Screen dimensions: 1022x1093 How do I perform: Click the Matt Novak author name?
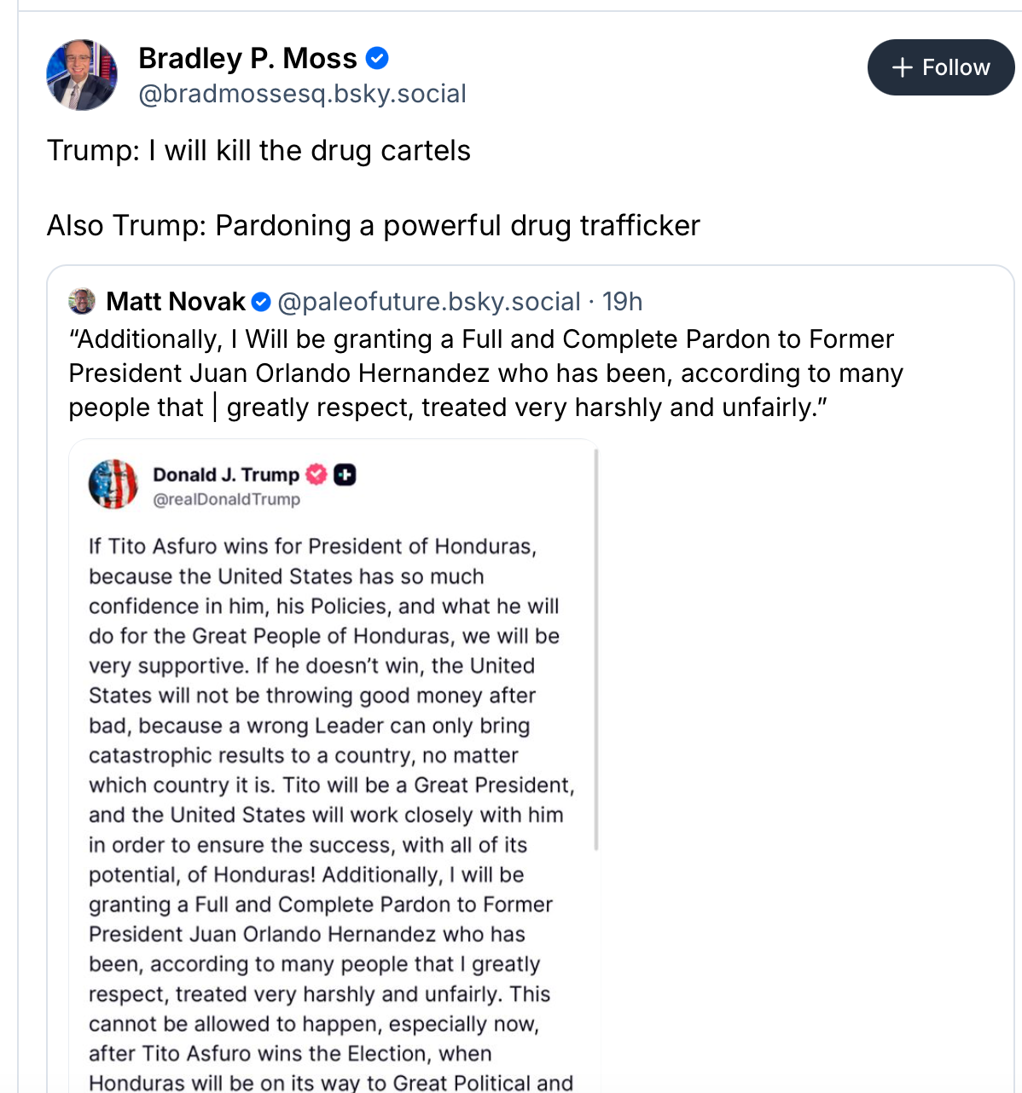point(176,302)
